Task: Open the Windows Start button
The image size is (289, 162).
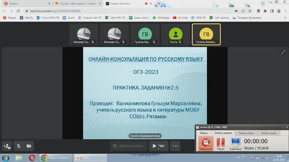Action: pos(5,158)
